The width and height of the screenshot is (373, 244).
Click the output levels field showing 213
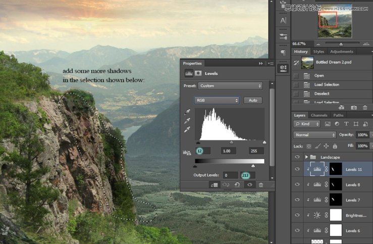(x=246, y=175)
